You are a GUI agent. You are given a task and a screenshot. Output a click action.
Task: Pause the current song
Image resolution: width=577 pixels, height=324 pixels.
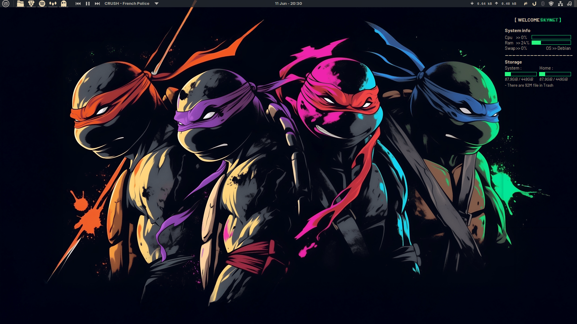88,4
